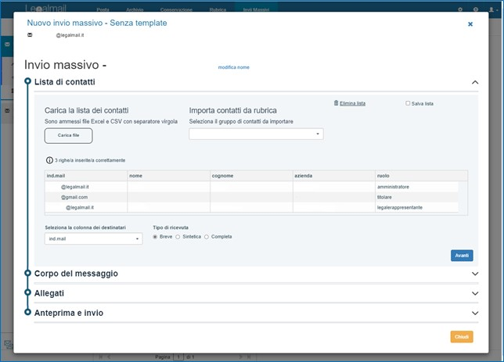This screenshot has height=362, width=504.
Task: Expand the Allegati section chevron
Action: point(474,293)
